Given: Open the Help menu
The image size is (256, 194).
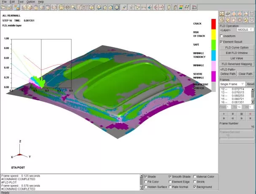Looking at the screenshot, I should coord(41,2).
